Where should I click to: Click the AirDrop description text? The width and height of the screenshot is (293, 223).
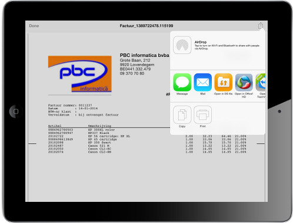[x=227, y=47]
